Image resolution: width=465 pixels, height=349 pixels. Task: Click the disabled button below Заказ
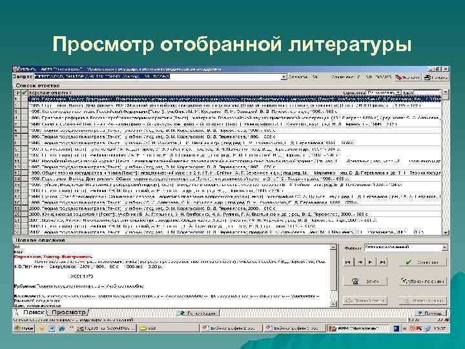[365, 301]
